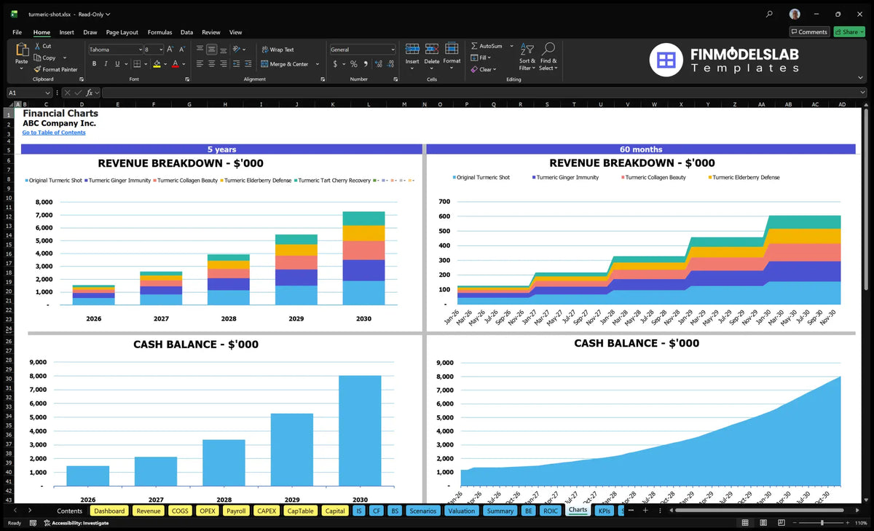Open the Formulas ribbon tab

160,32
